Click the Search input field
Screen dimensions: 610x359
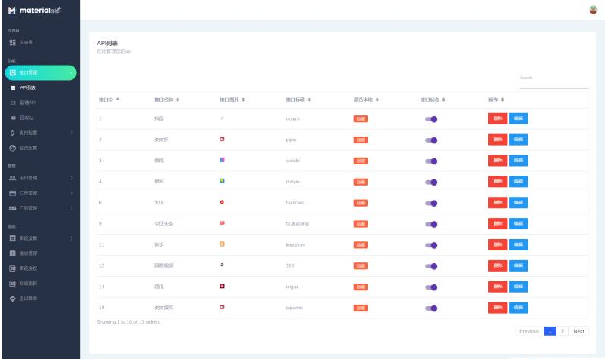(x=553, y=78)
